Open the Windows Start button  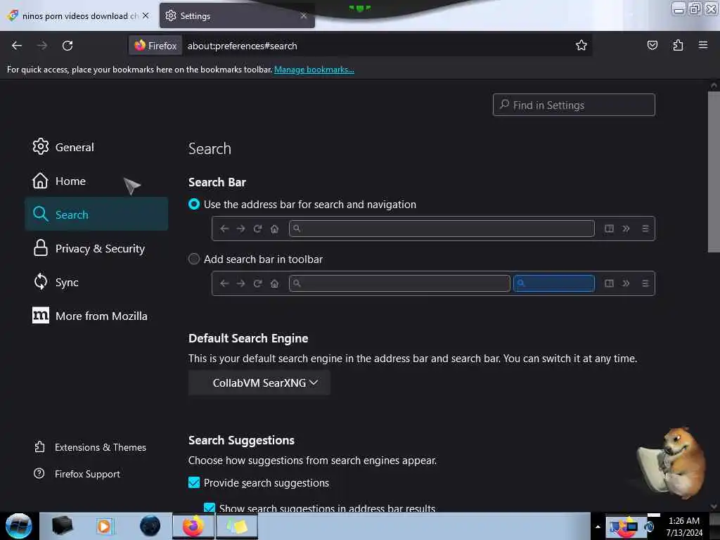tap(18, 526)
